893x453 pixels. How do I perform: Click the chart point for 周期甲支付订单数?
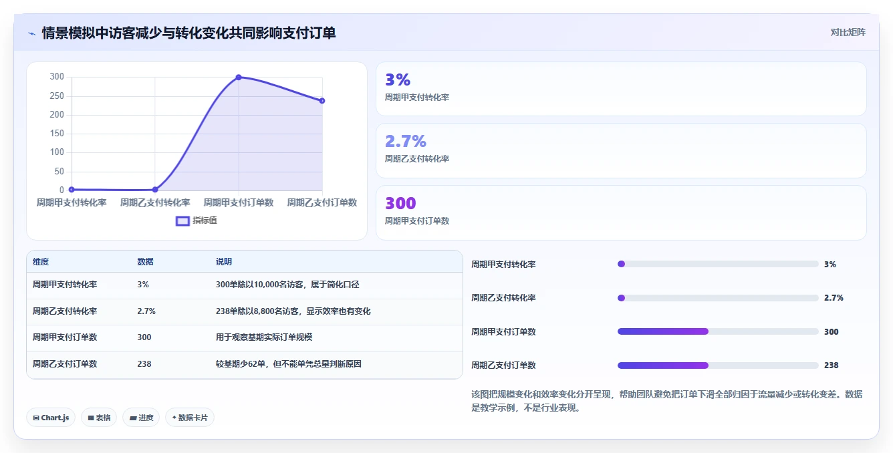coord(239,78)
